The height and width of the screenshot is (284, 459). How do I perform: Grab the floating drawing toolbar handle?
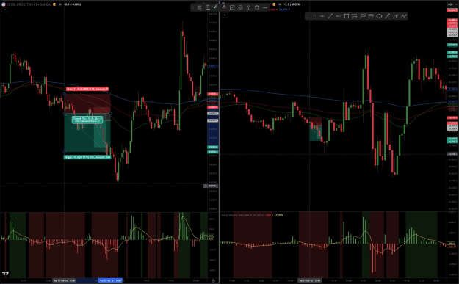tap(193, 7)
